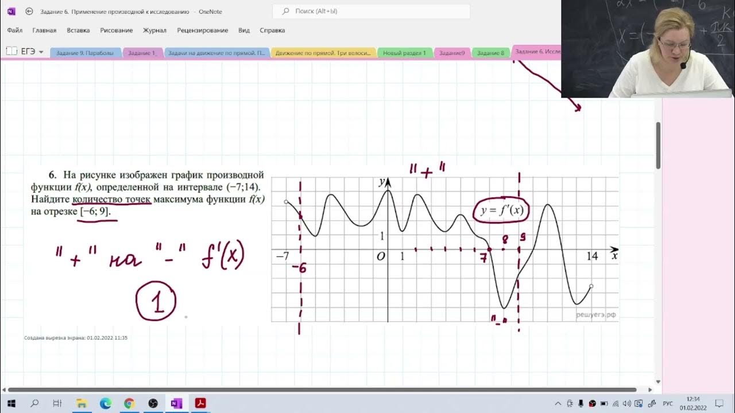Click the search box 'Поиск (Alt+Ы)'

pos(371,11)
